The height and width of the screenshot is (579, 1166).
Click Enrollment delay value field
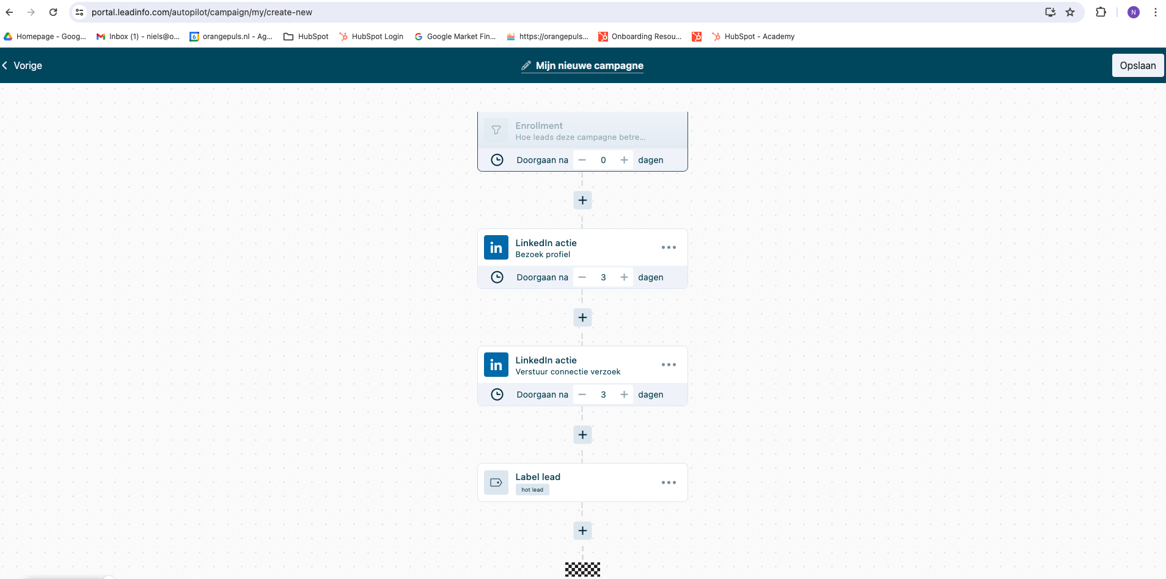(x=603, y=160)
